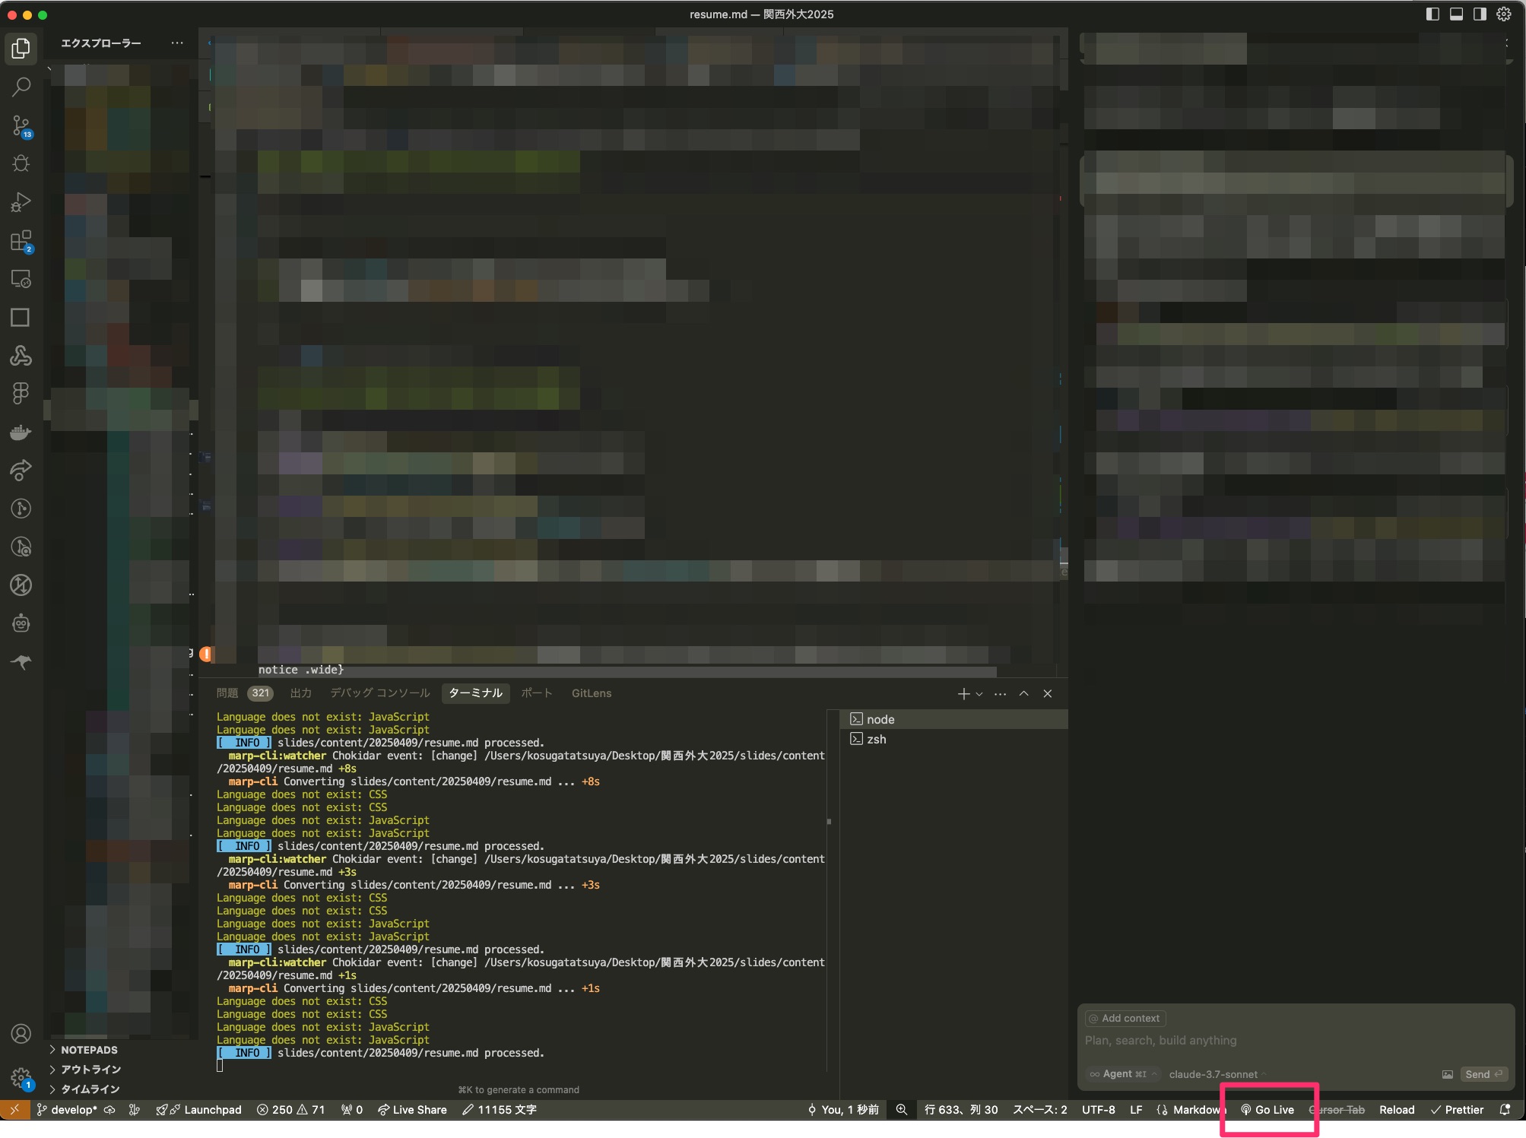This screenshot has width=1526, height=1138.
Task: Click the Send button in chat
Action: click(1483, 1074)
